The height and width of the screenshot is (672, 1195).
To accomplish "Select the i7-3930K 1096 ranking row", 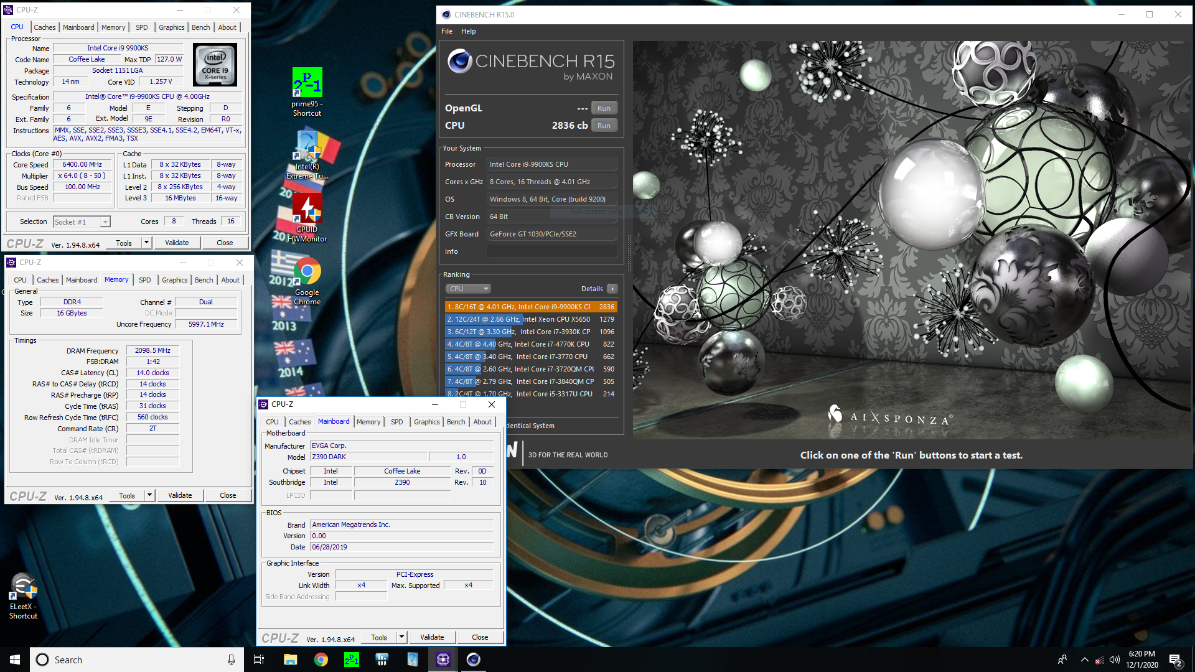I will [x=531, y=332].
